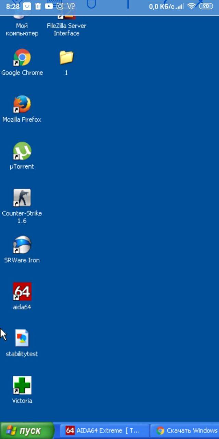Image resolution: width=219 pixels, height=439 pixels.
Task: Tap the battery level indicator showing 90
Action: [x=206, y=6]
